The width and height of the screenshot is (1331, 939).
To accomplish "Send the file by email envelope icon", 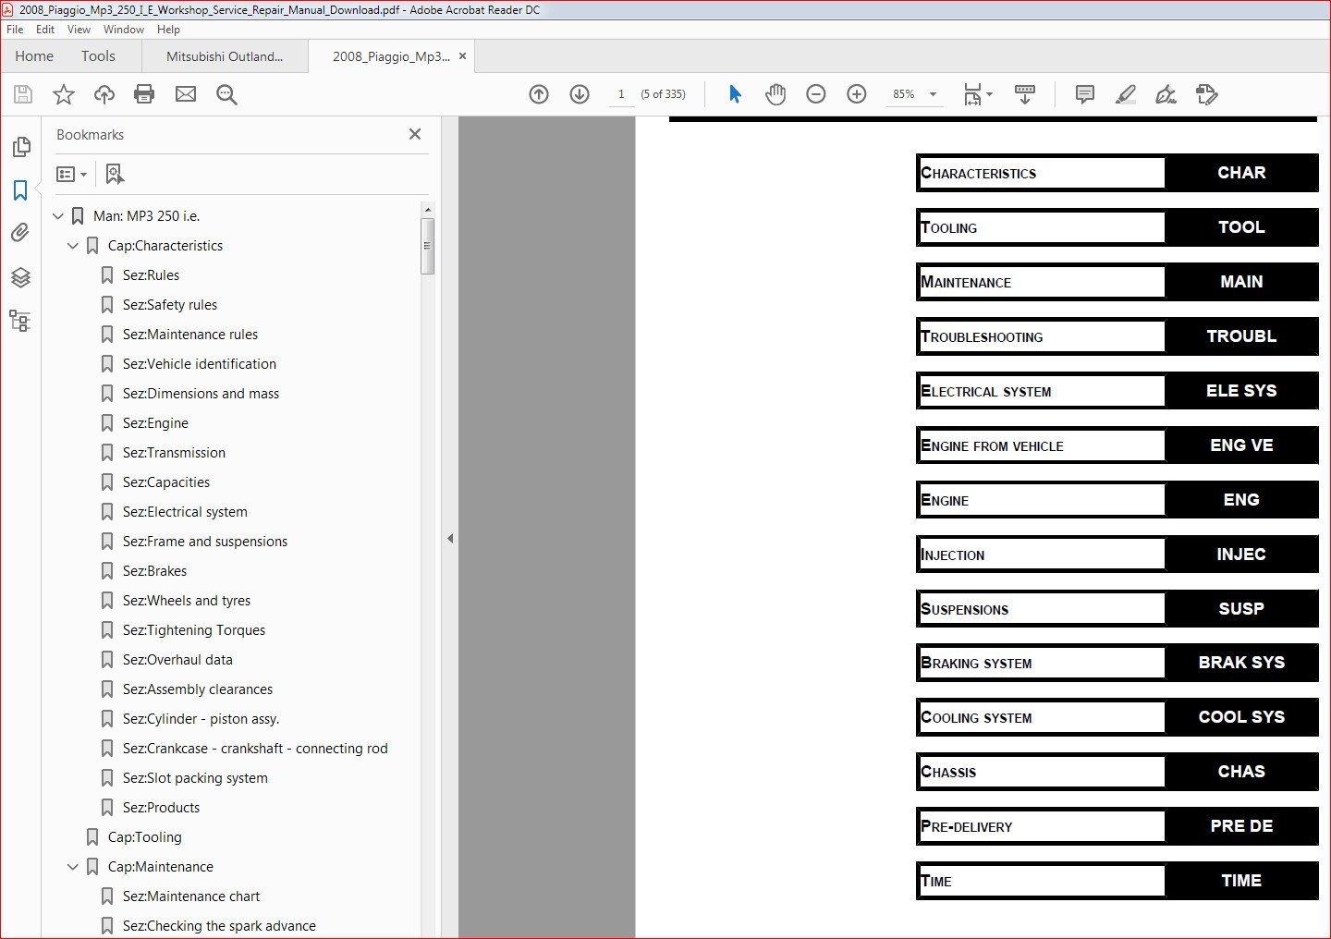I will tap(186, 94).
